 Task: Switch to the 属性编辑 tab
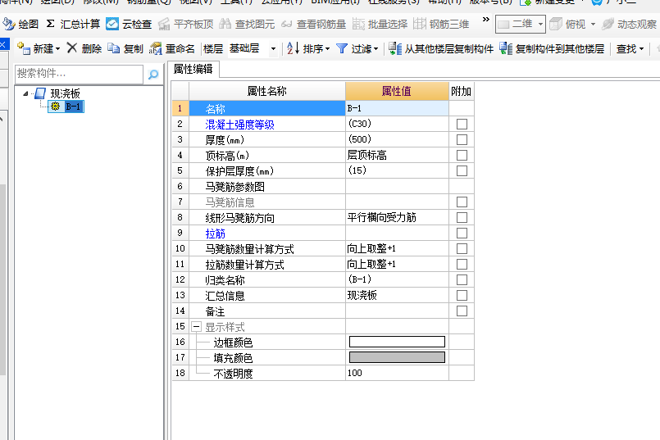point(193,69)
